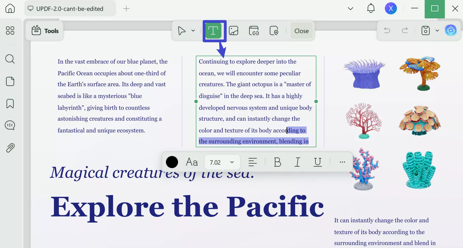Click the Close button to exit editing

(302, 30)
